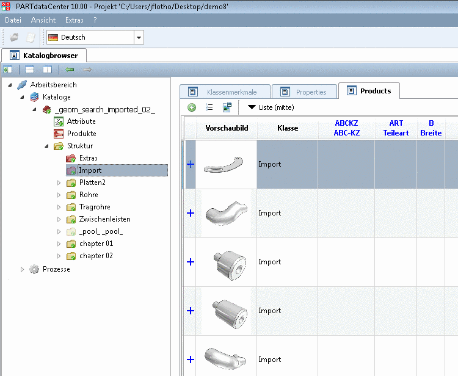Open the Extras menu
Screen dimensions: 458x376
(x=74, y=20)
